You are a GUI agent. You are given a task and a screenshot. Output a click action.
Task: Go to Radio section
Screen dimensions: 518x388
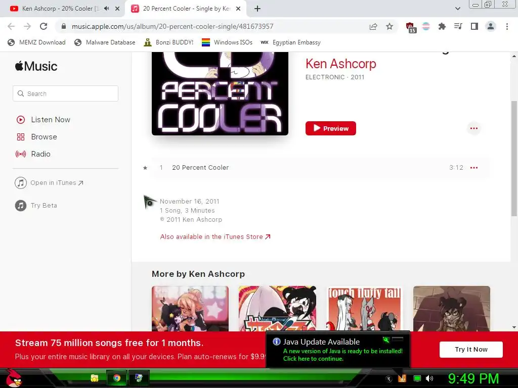[x=33, y=154]
